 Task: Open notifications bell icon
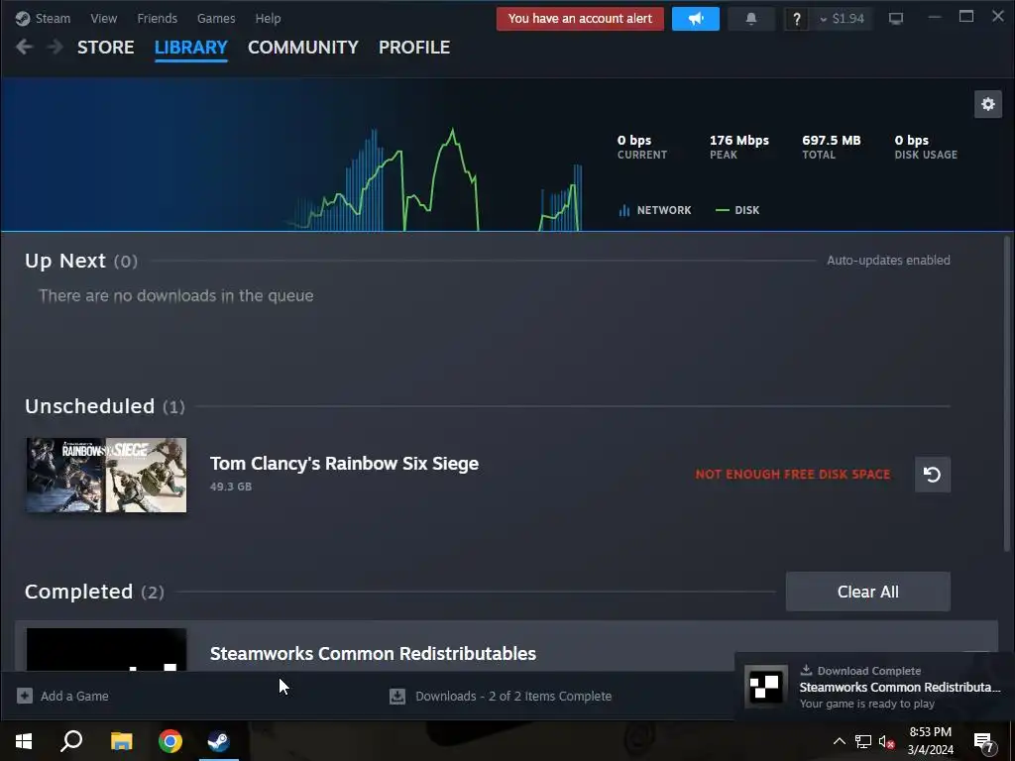click(751, 19)
